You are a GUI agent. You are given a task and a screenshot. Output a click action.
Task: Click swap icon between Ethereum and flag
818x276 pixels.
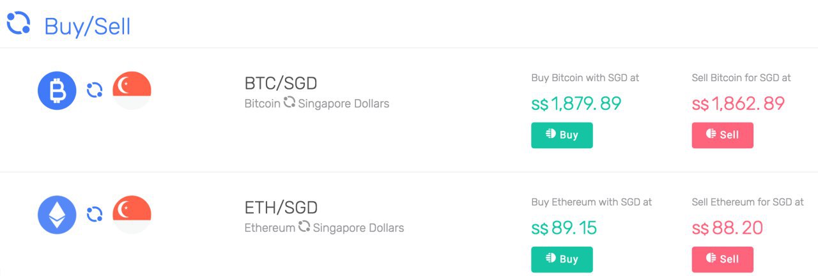tap(95, 214)
